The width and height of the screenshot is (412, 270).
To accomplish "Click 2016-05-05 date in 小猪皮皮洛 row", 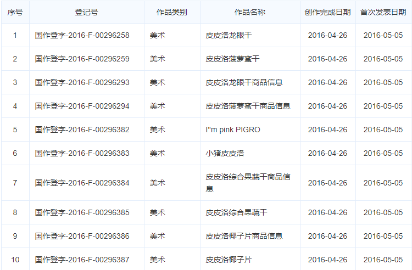I will click(383, 153).
